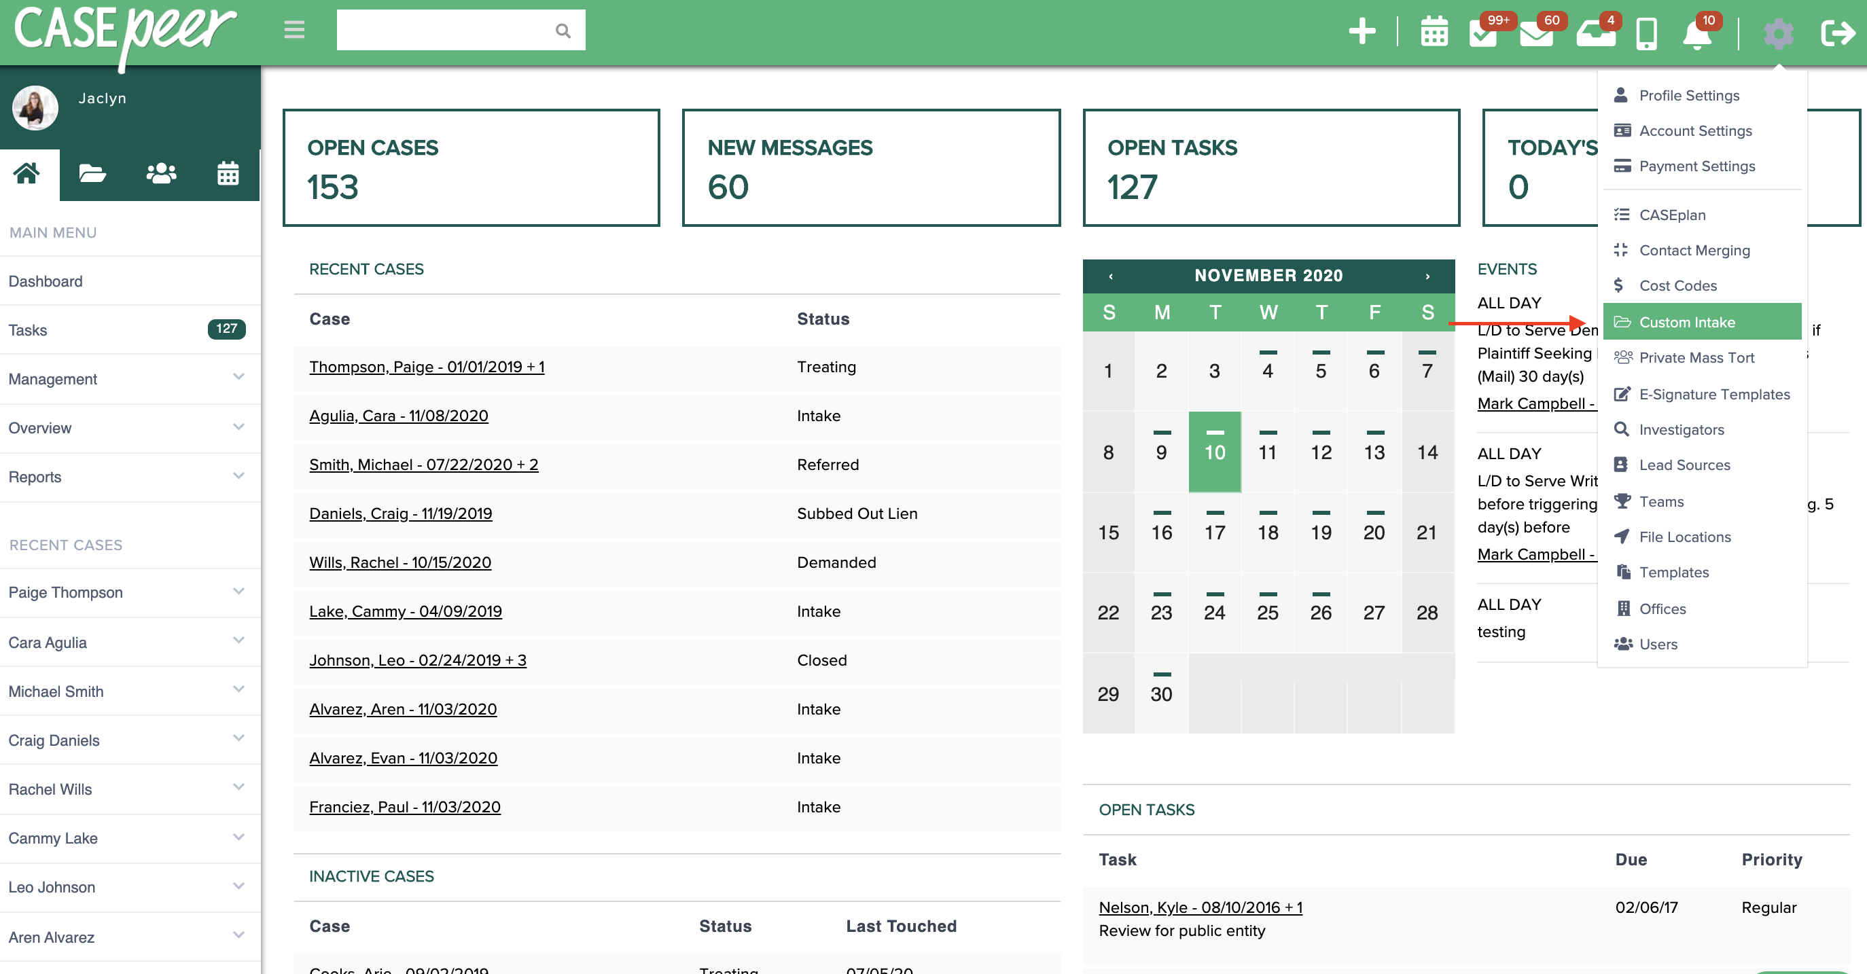Click the add new (+) icon

tap(1363, 32)
